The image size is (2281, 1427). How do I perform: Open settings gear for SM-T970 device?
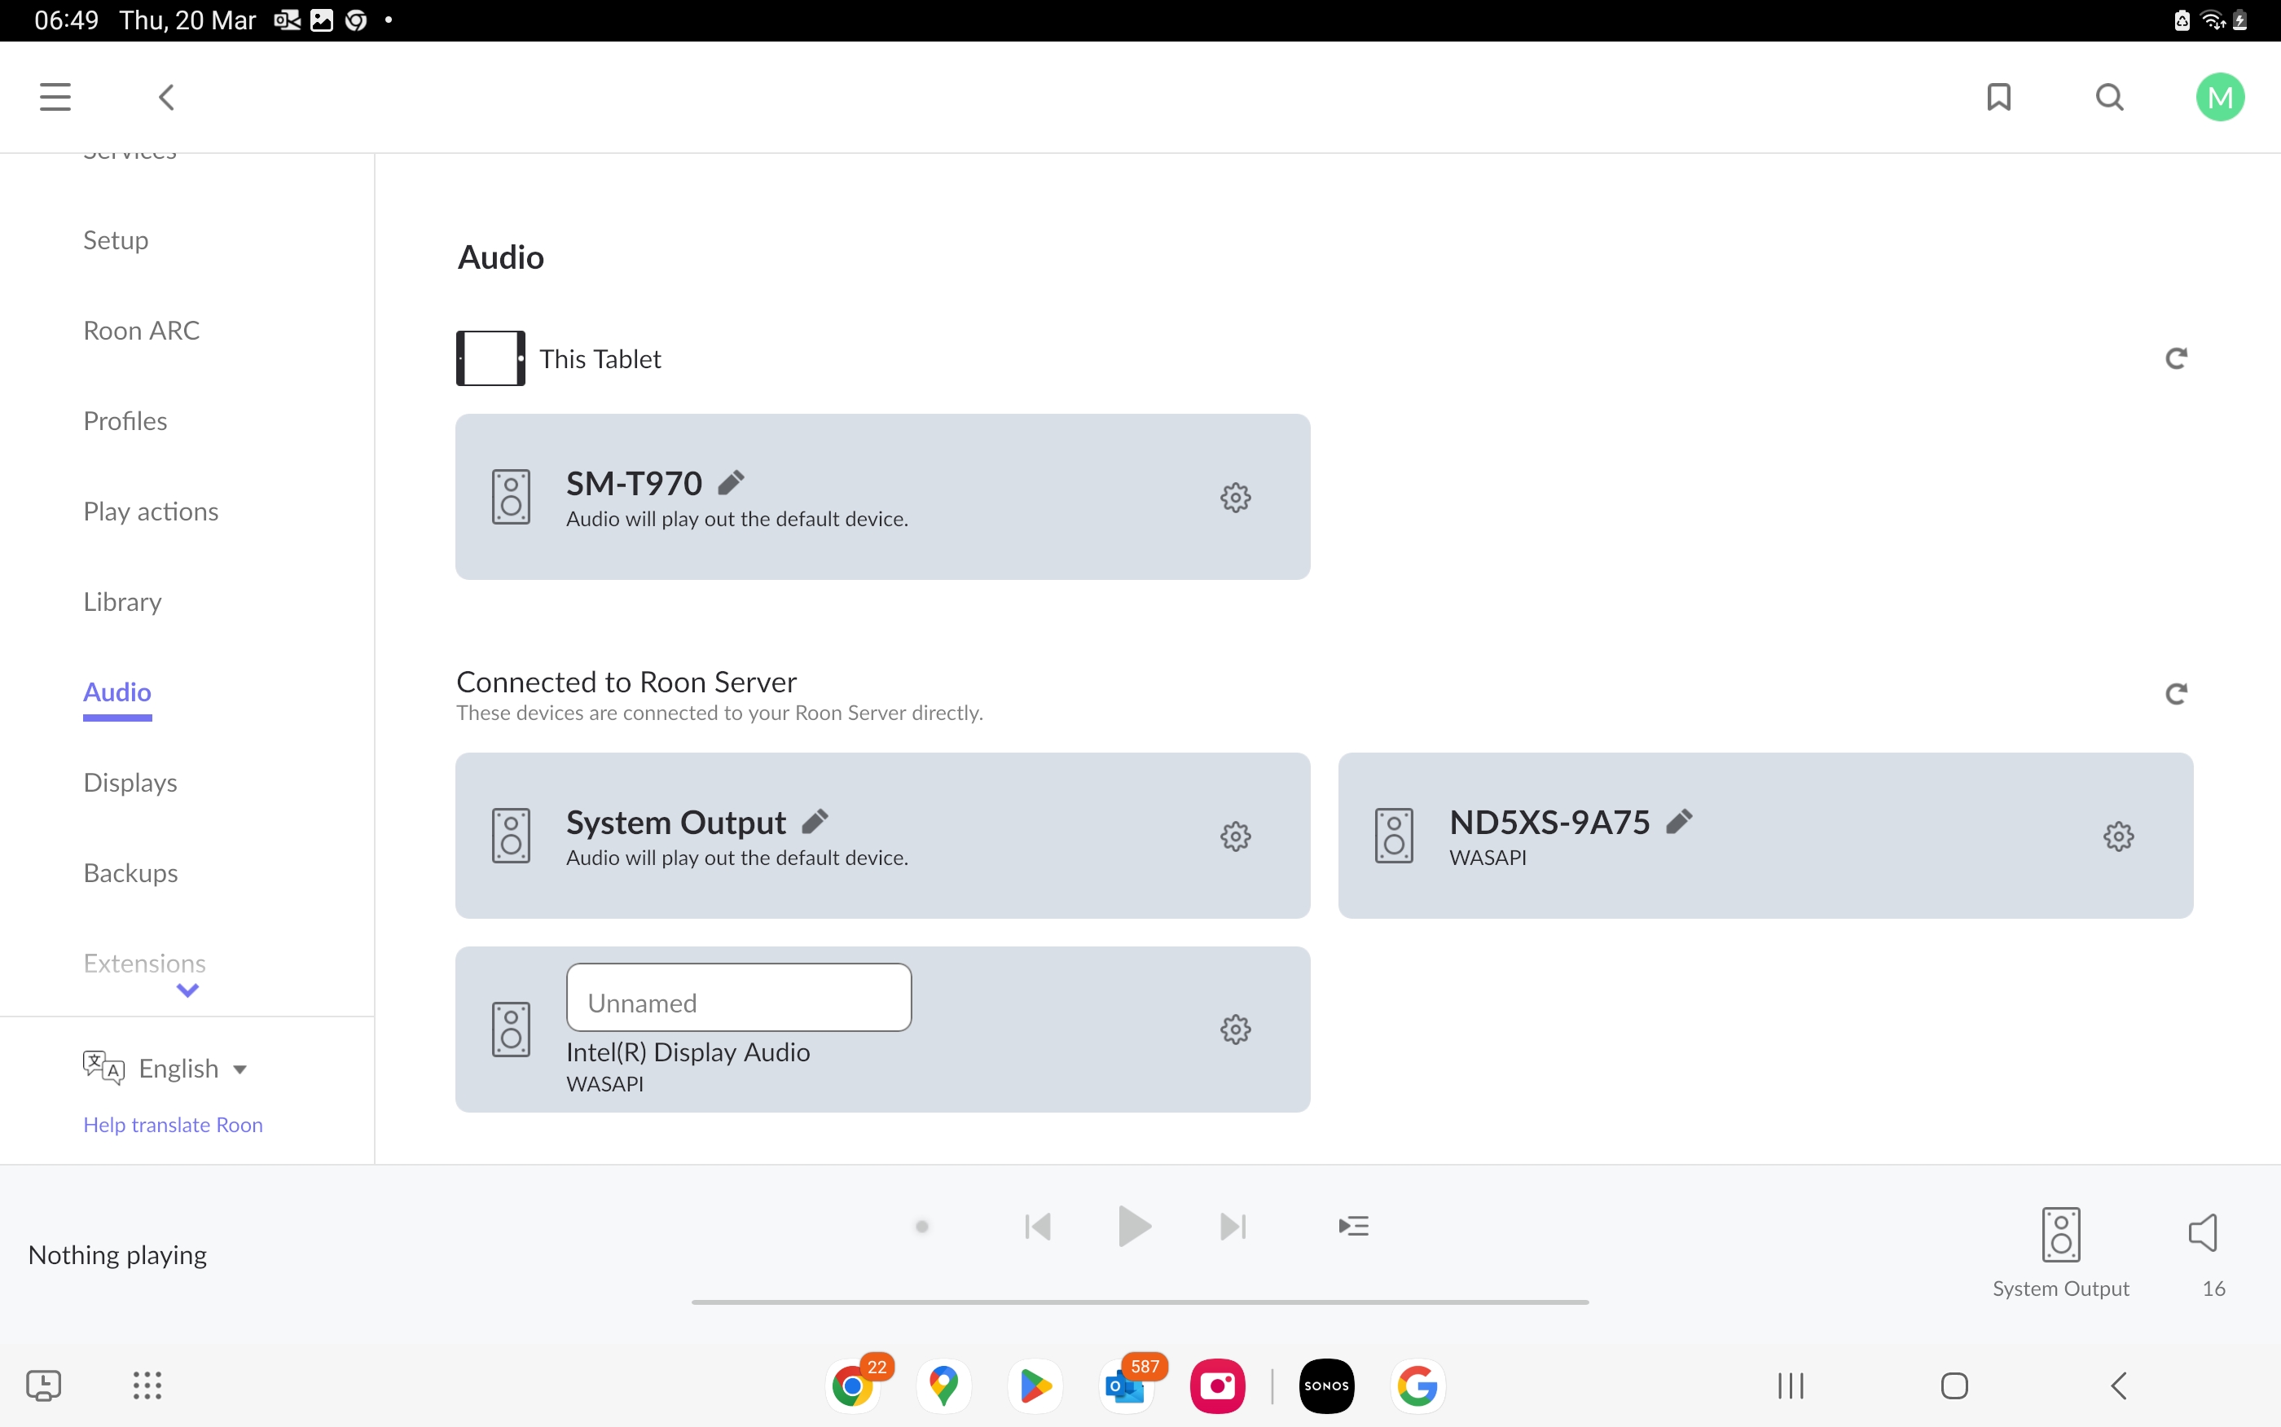[1235, 498]
